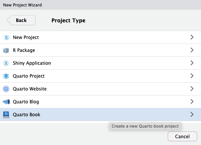Choose the Shiny Application text label
This screenshot has height=145, width=201.
click(32, 63)
